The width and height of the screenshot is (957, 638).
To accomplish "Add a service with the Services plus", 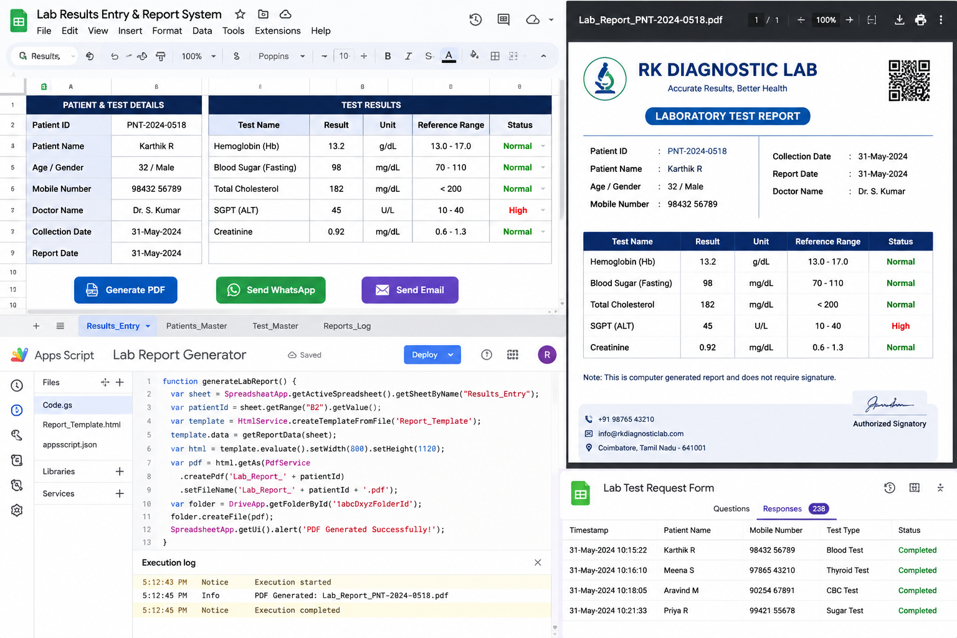I will [x=120, y=493].
